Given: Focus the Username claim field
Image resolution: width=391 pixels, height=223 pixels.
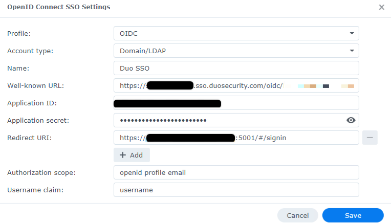Looking at the screenshot, I should 236,190.
